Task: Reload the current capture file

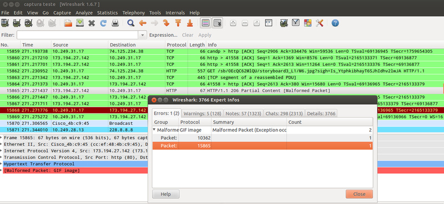Action: pyautogui.click(x=103, y=23)
